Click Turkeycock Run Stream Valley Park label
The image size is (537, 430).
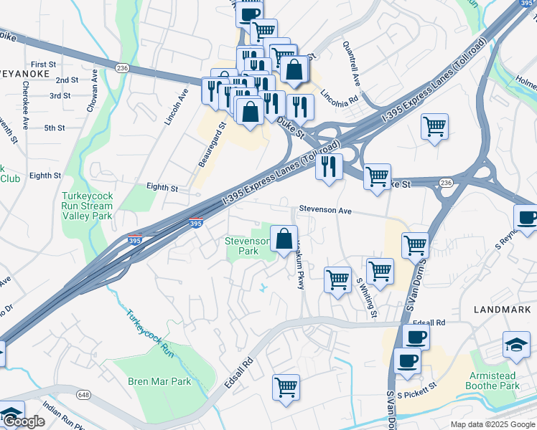coord(87,206)
